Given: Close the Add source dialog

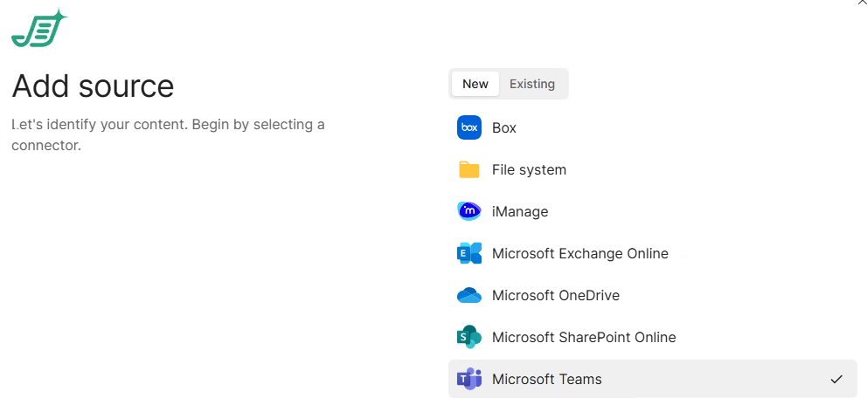Looking at the screenshot, I should (x=862, y=3).
